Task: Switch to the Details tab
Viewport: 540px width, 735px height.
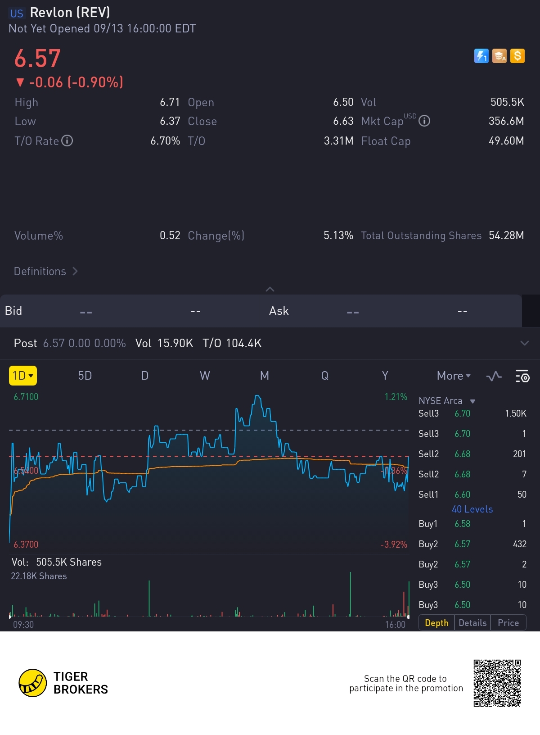Action: pos(472,623)
